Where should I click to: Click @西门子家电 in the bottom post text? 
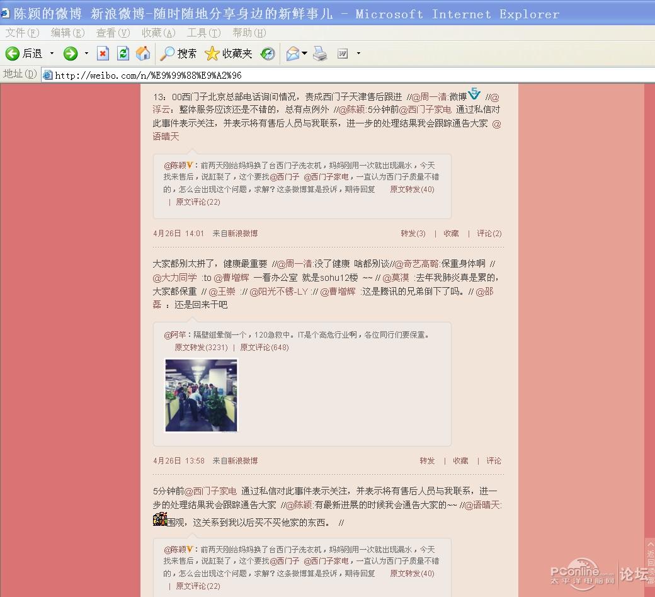[210, 491]
